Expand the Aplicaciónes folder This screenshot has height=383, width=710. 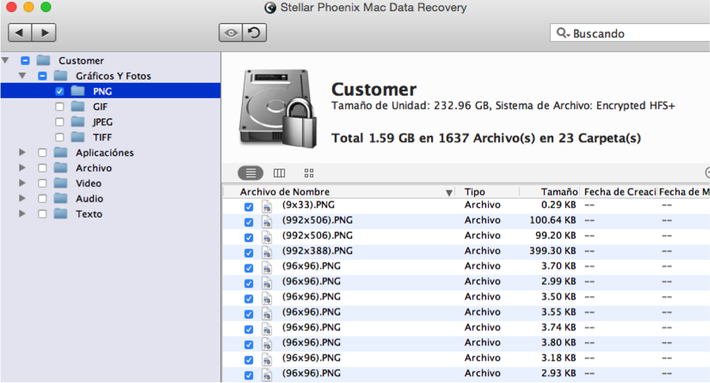tap(22, 153)
